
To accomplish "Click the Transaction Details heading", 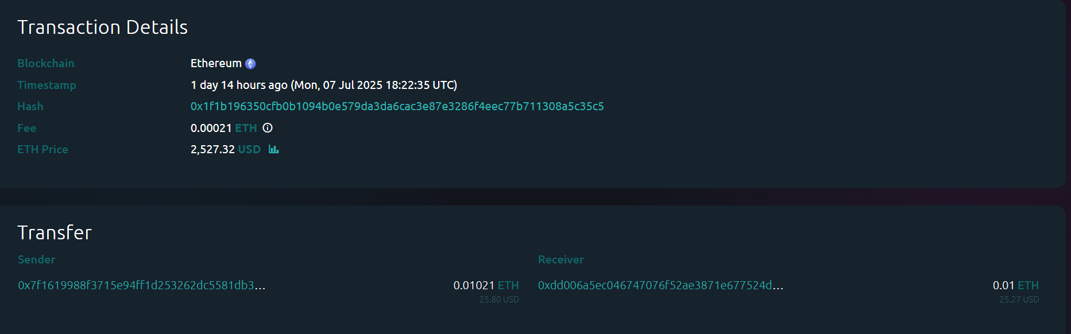I will [x=102, y=27].
